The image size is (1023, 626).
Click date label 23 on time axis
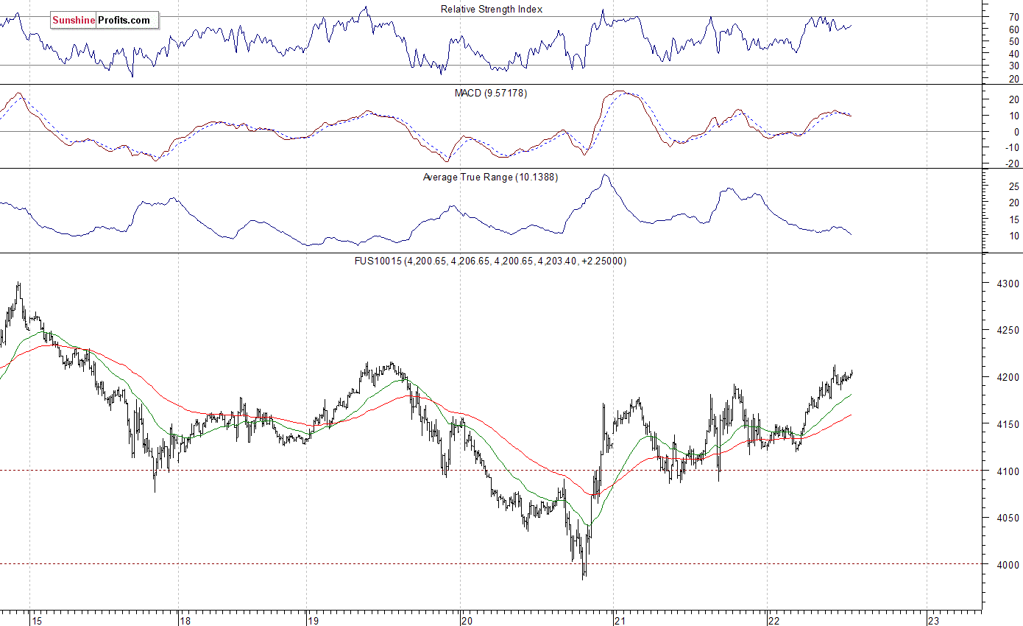coord(934,620)
